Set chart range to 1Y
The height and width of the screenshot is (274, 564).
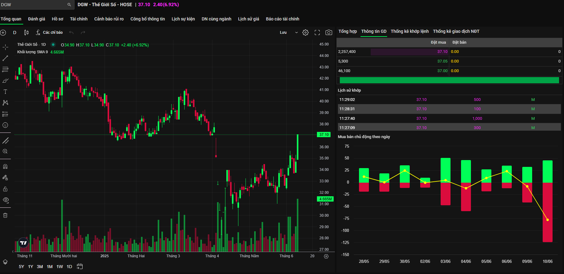[x=31, y=267]
